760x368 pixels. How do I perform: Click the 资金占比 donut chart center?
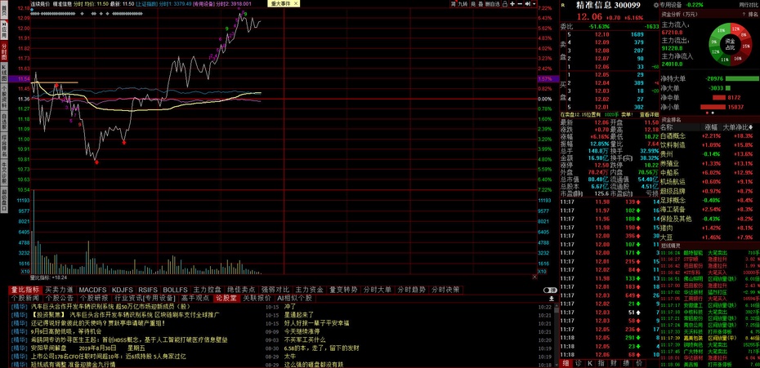[x=730, y=45]
